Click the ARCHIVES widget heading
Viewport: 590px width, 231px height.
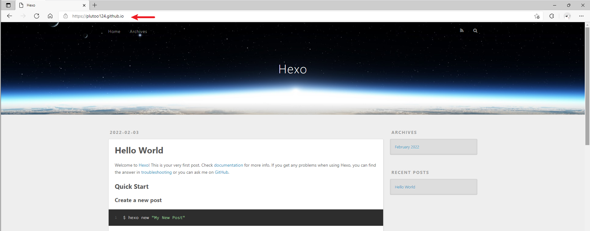click(x=404, y=132)
